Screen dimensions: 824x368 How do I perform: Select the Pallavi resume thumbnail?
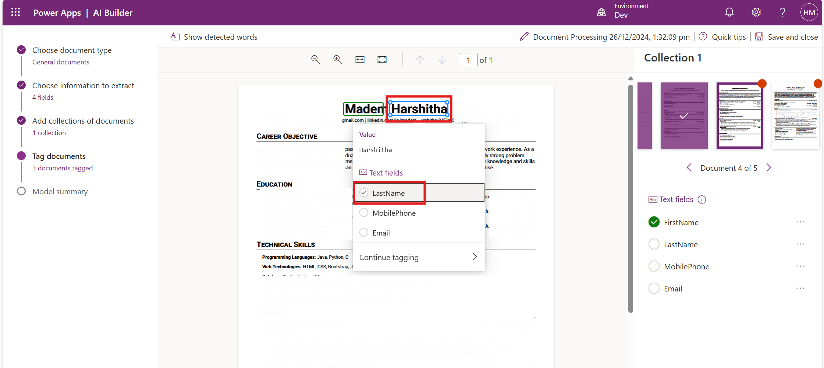tap(795, 116)
